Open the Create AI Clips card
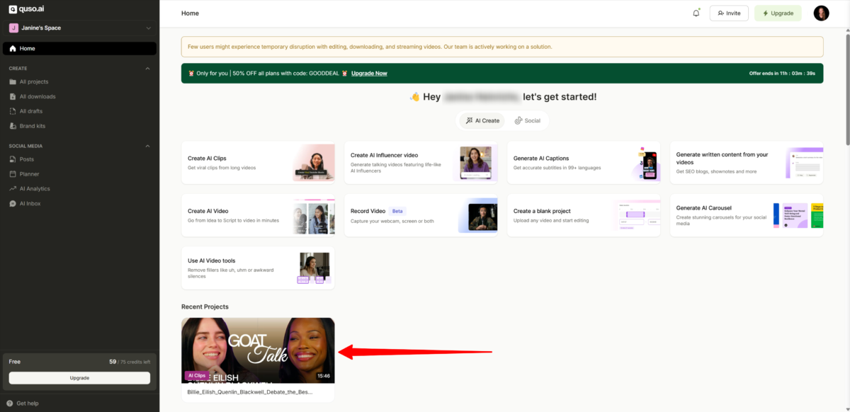Screen dimensions: 850x412 tap(258, 163)
